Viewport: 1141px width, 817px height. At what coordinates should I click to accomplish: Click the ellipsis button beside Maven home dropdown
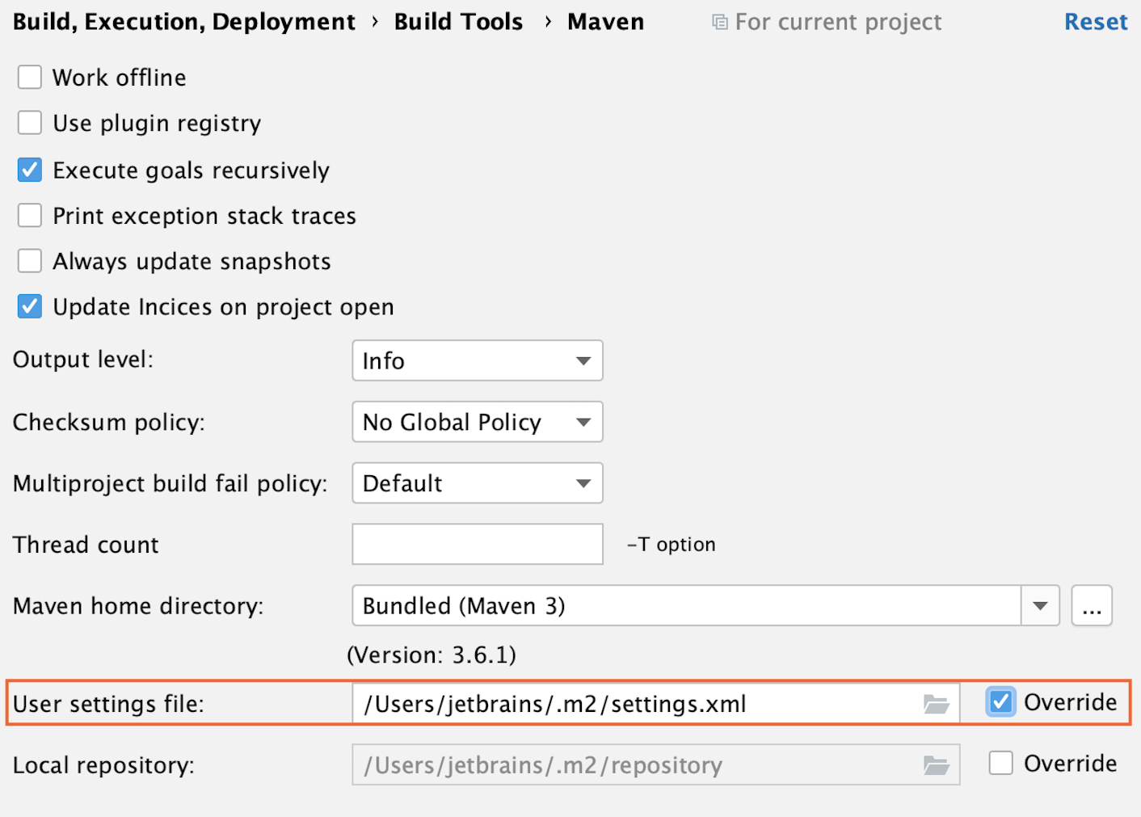[x=1092, y=605]
